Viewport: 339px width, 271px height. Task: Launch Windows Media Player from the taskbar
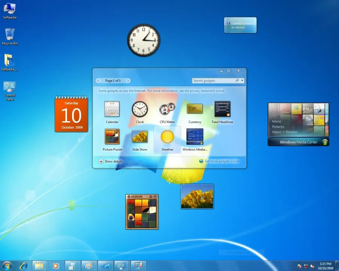(55, 266)
